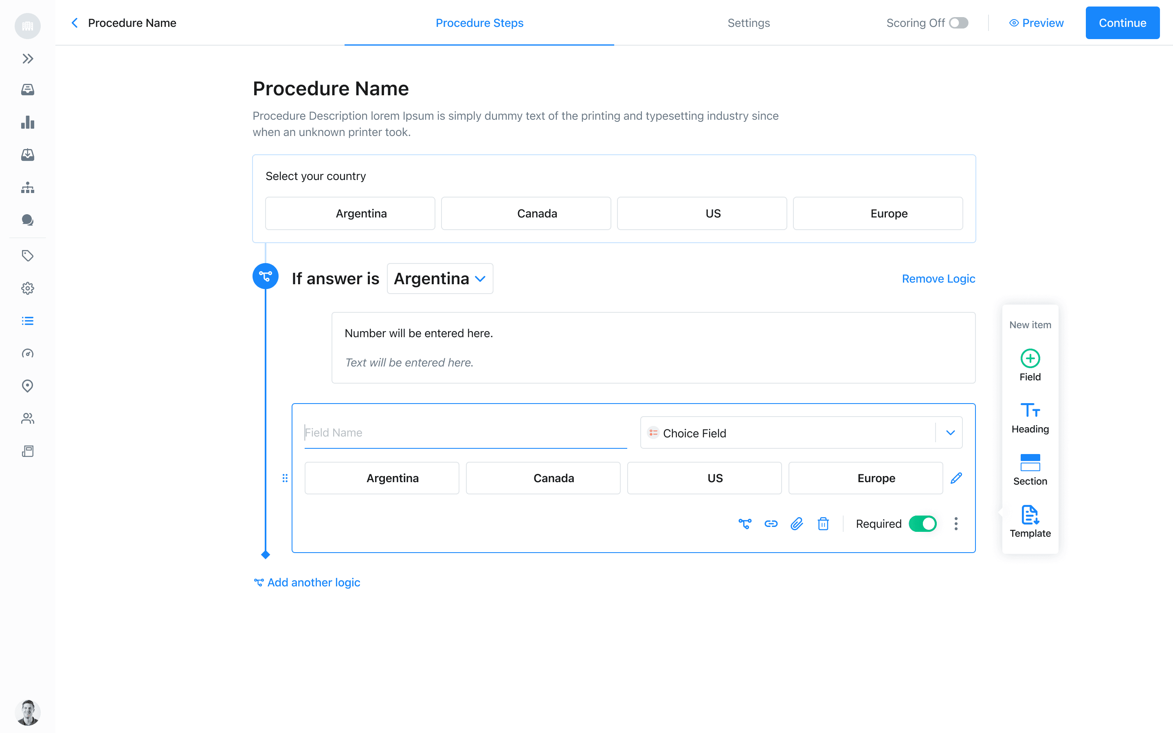Expand the sidebar with double chevron icon
1173x733 pixels.
coord(28,59)
